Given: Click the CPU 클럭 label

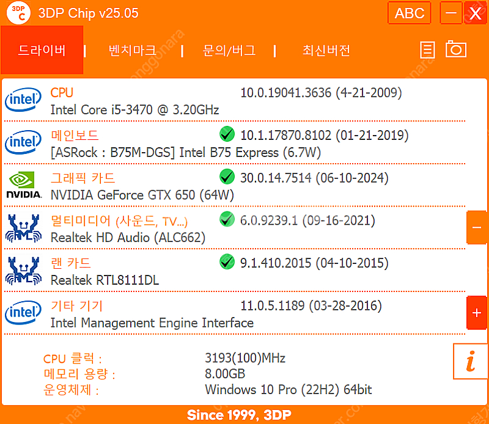Looking at the screenshot, I should [x=72, y=359].
